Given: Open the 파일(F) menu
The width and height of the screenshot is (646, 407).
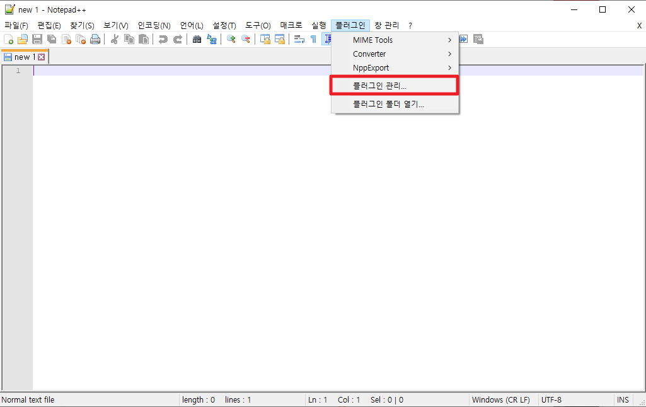Looking at the screenshot, I should pos(16,26).
